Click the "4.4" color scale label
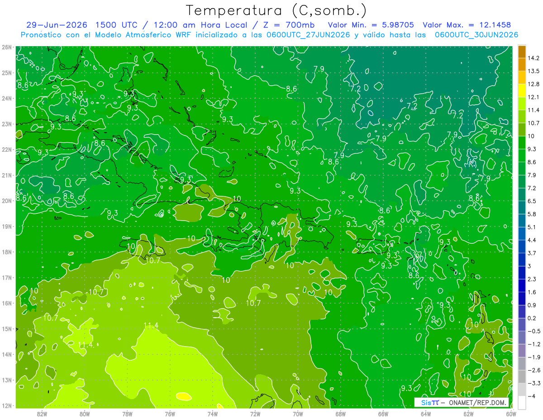The height and width of the screenshot is (420, 543). click(x=533, y=240)
